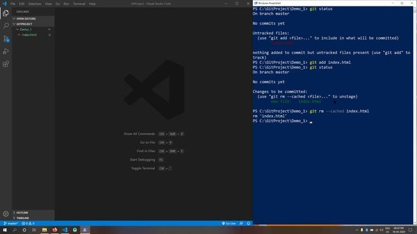
Task: Collapse the GITPROJECT folder section
Action: pos(33,24)
